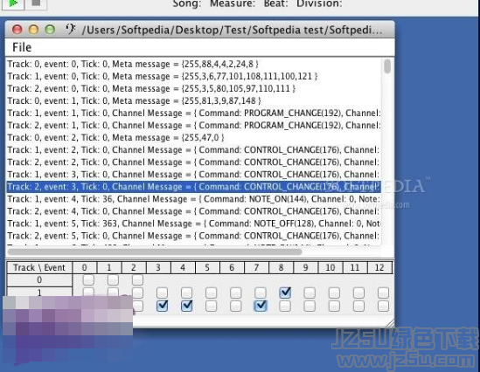Click the vertical scrollbar thumb of event list

pyautogui.click(x=387, y=66)
